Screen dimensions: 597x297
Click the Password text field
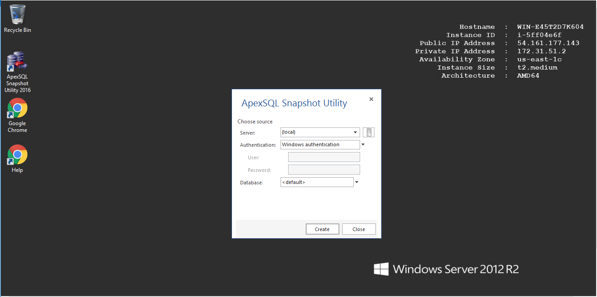(324, 170)
